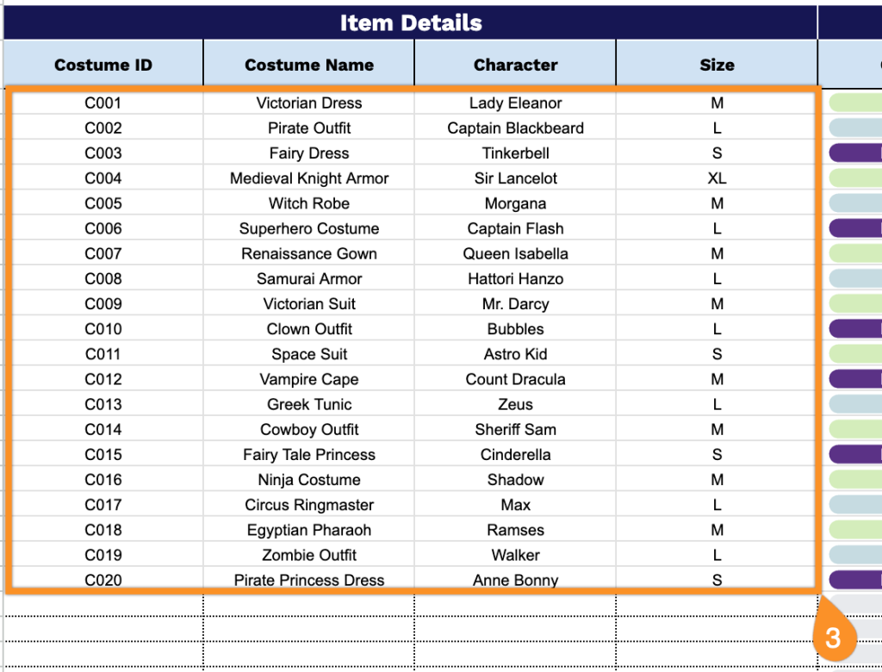882x672 pixels.
Task: Select the Item Details header banner
Action: coord(411,23)
